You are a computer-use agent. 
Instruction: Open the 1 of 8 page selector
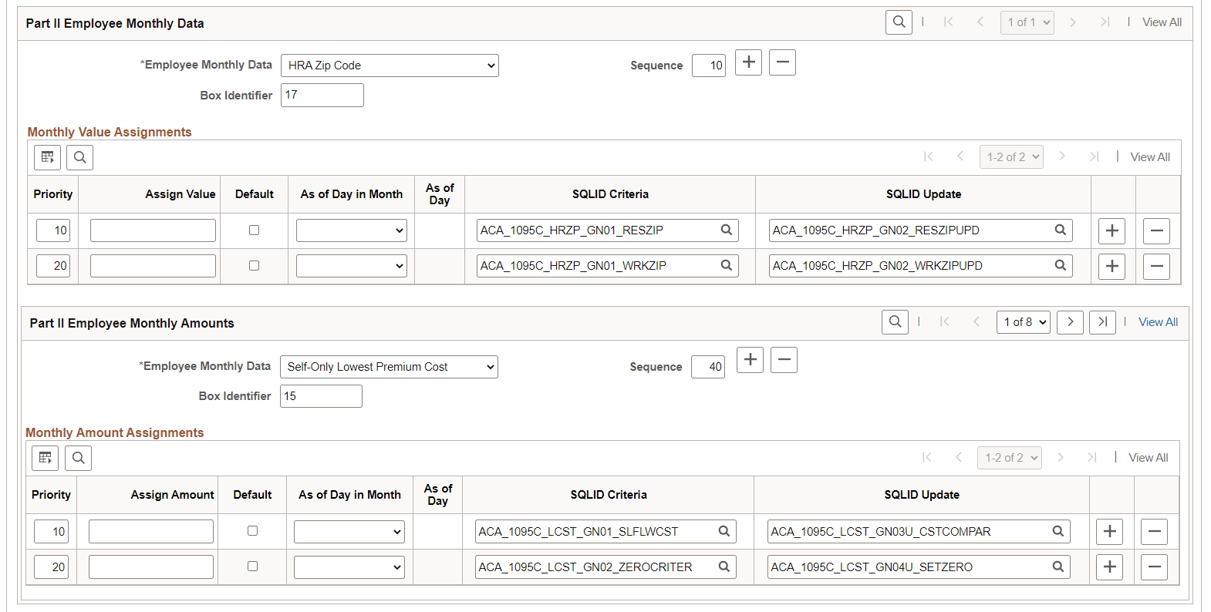point(1024,322)
